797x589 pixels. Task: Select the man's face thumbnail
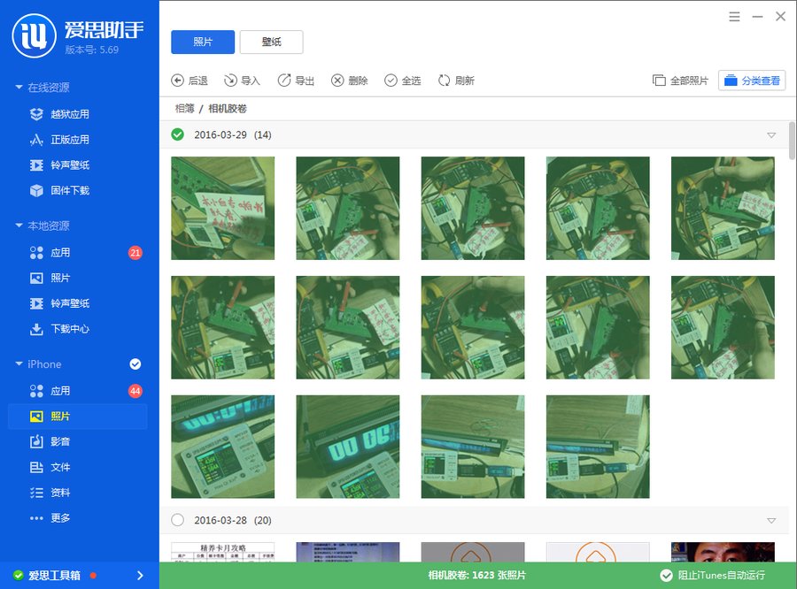point(723,552)
